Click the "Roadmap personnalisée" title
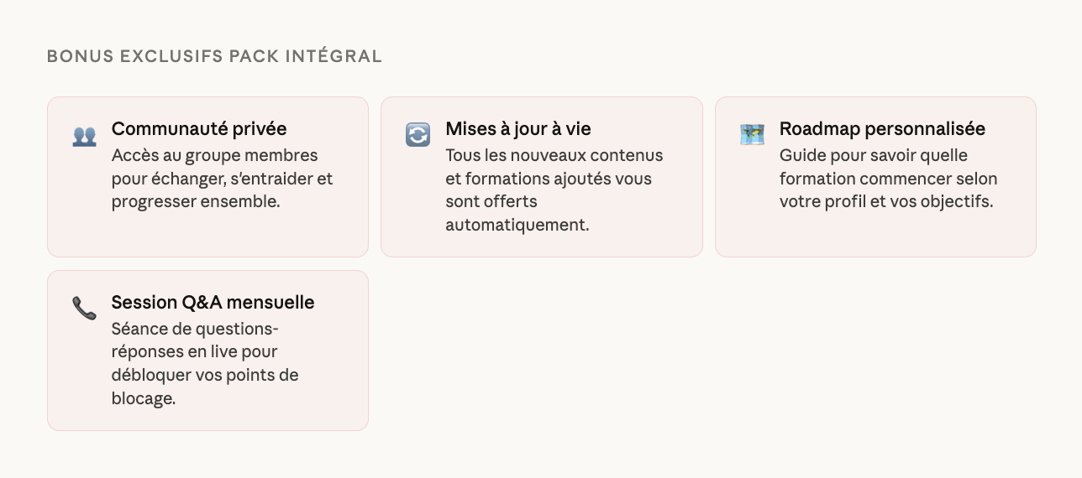 tap(882, 129)
